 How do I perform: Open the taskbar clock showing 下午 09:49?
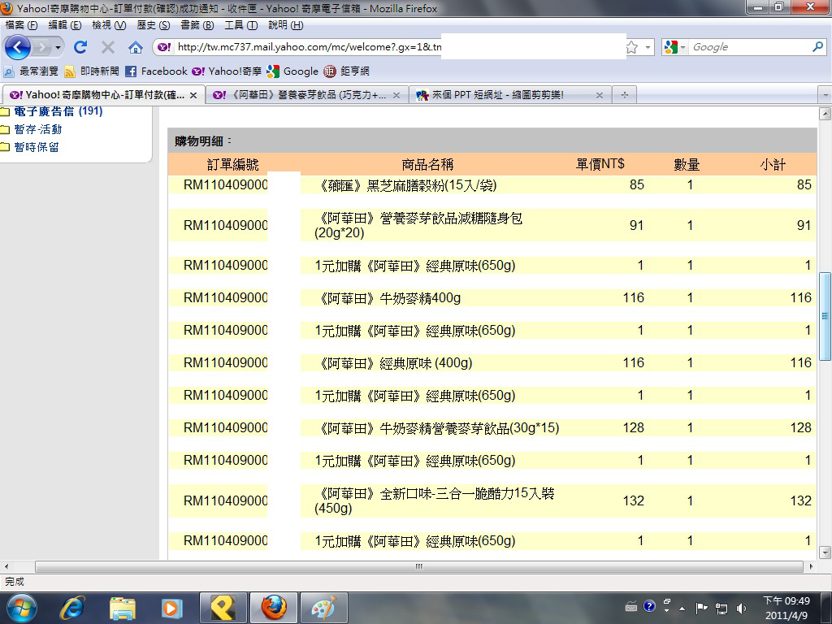pyautogui.click(x=786, y=608)
